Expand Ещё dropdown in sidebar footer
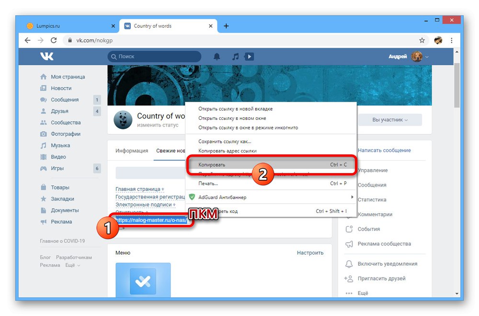 point(72,265)
